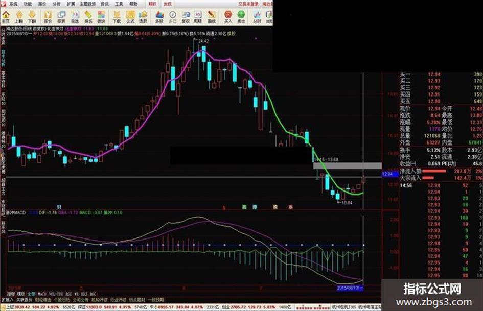The height and width of the screenshot is (311, 483).
Task: Click the 净流入额 red flow bar
Action: pyautogui.click(x=434, y=171)
